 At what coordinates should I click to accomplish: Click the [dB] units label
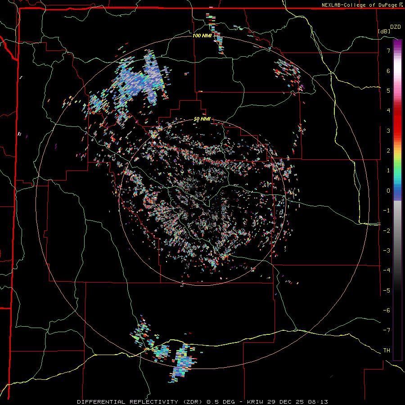click(x=384, y=31)
